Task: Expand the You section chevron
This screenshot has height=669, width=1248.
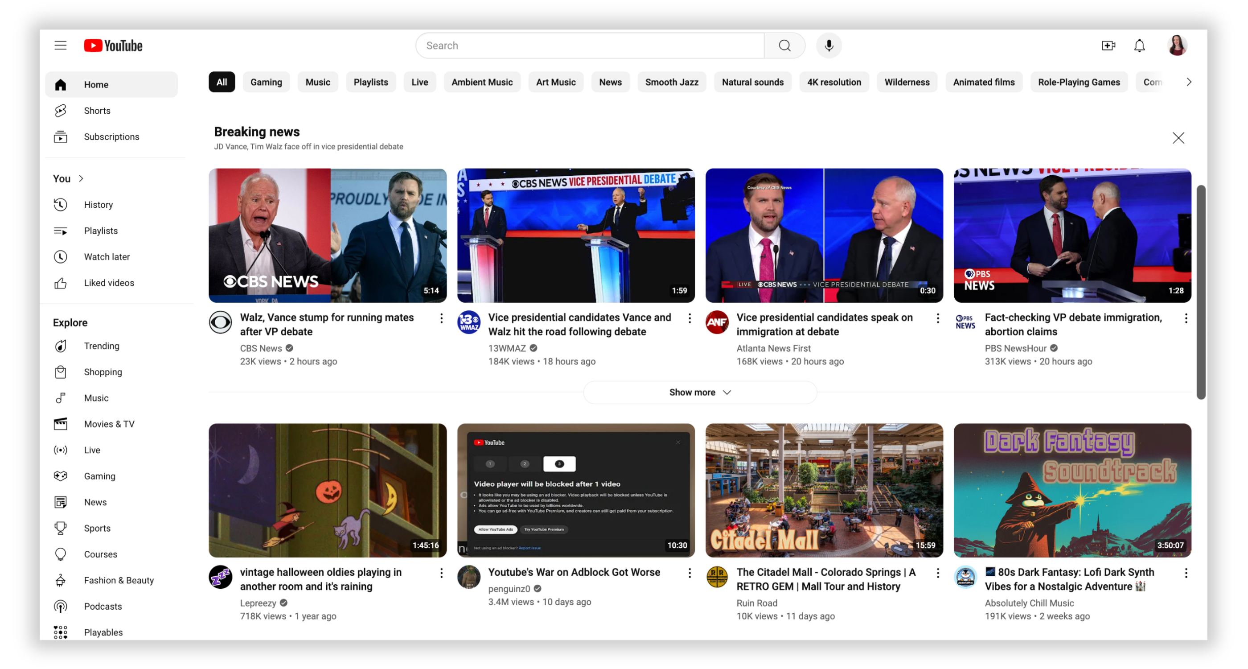Action: coord(81,178)
